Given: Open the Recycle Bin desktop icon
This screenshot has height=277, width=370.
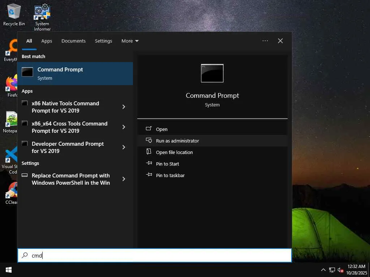Looking at the screenshot, I should pos(14,15).
